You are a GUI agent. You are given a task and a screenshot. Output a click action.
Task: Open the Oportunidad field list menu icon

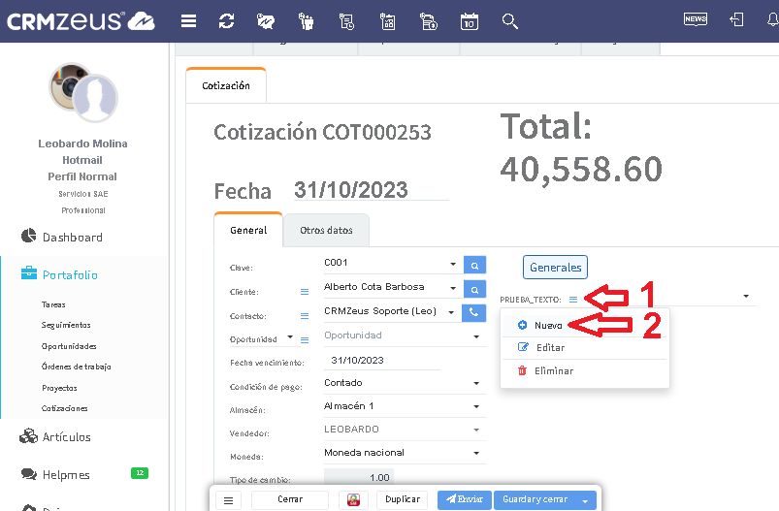coord(305,340)
